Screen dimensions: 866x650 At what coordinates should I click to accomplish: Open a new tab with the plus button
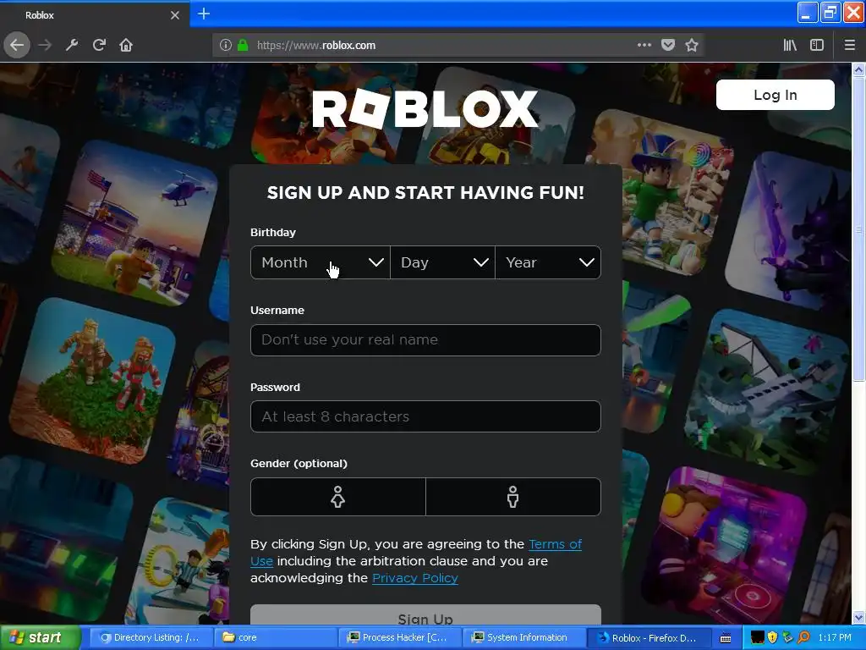coord(204,14)
